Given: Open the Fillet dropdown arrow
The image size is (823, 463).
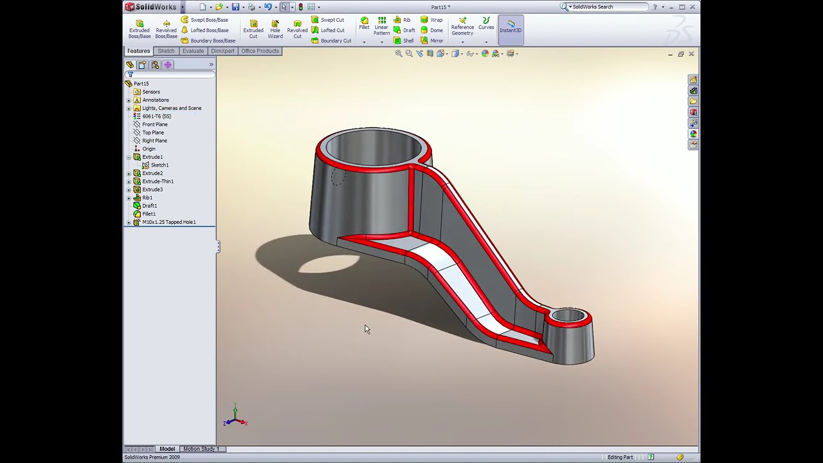Looking at the screenshot, I should 364,42.
